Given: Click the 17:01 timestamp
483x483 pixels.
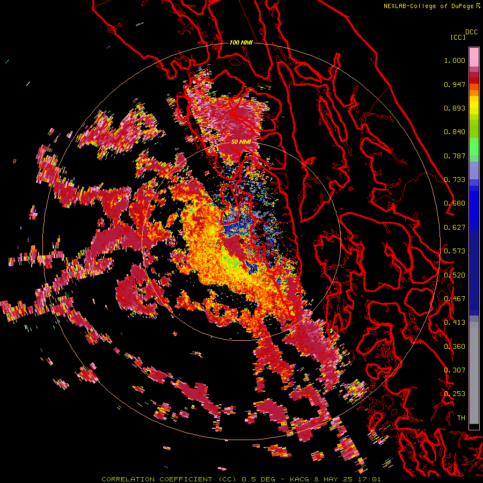Looking at the screenshot, I should [x=369, y=479].
